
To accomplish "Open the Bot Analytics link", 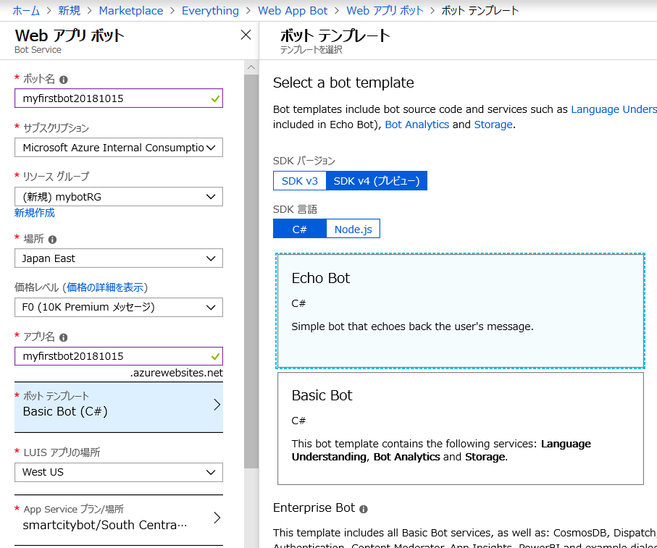I will coord(417,124).
